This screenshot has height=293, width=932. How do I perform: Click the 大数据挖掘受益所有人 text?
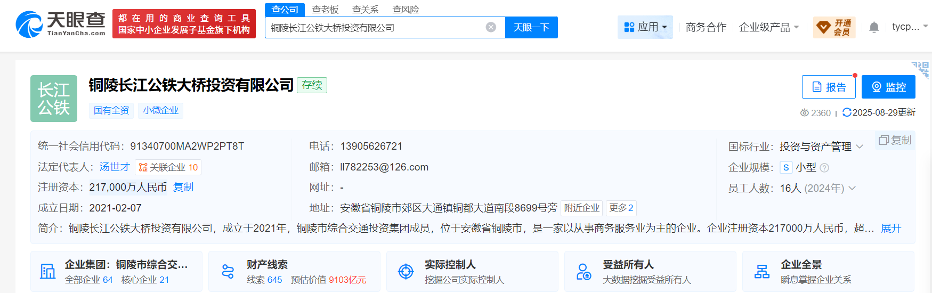click(x=646, y=280)
